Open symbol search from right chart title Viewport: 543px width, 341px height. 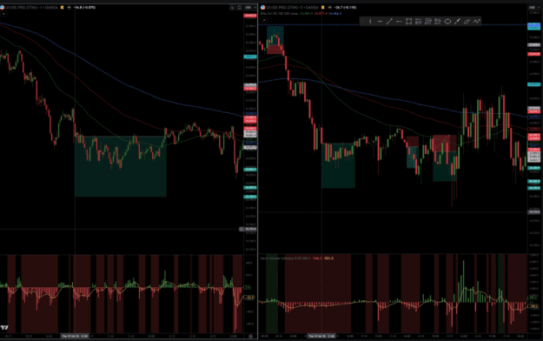[292, 7]
